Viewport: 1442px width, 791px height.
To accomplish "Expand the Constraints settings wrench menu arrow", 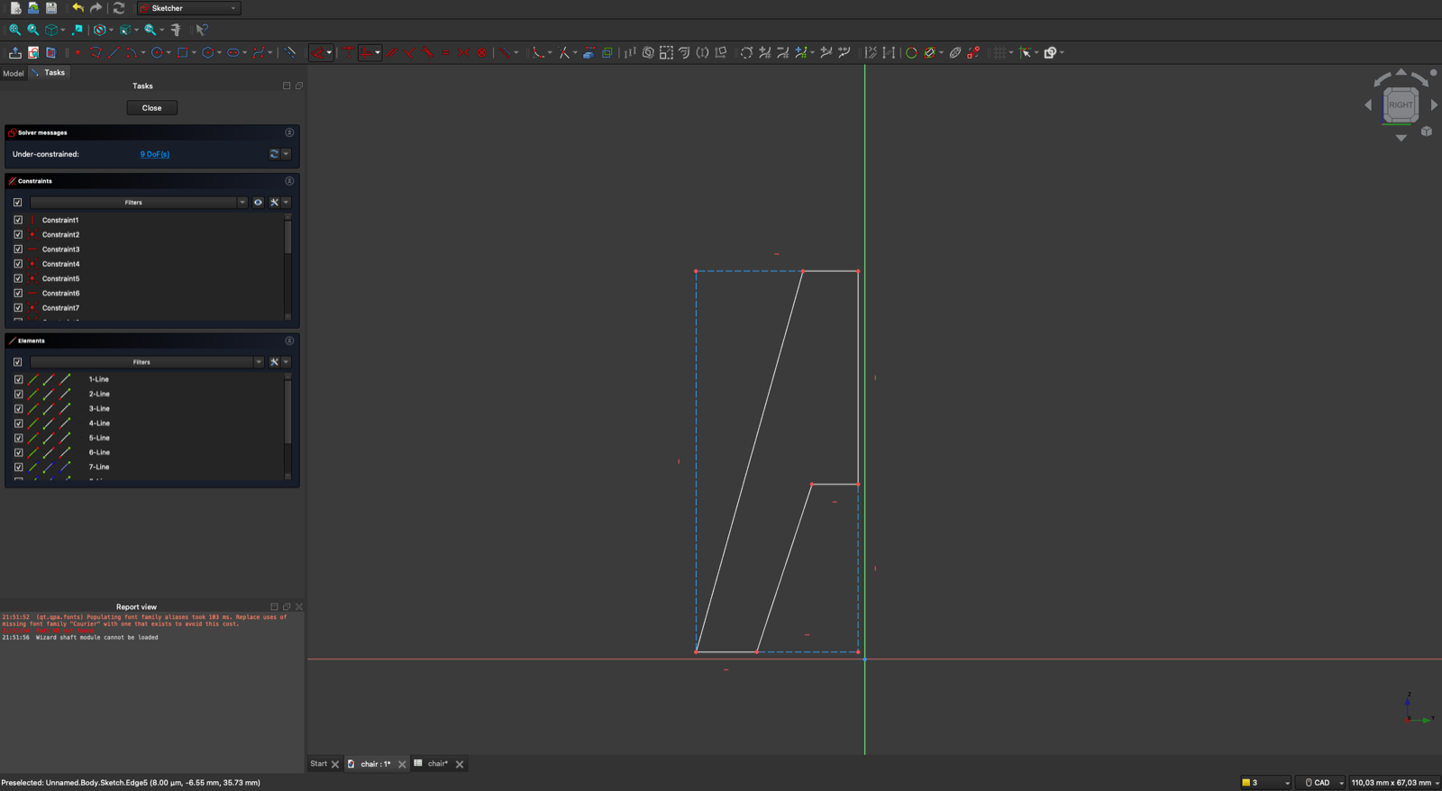I will [286, 203].
